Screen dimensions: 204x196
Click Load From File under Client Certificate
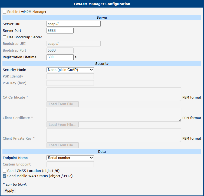(x=62, y=125)
